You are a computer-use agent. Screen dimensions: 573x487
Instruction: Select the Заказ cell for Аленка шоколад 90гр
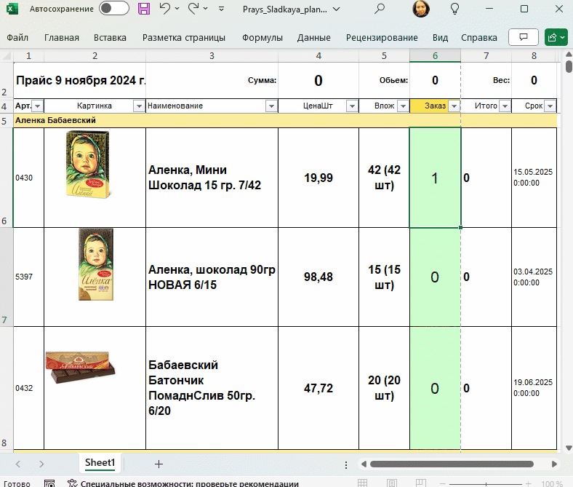click(435, 277)
